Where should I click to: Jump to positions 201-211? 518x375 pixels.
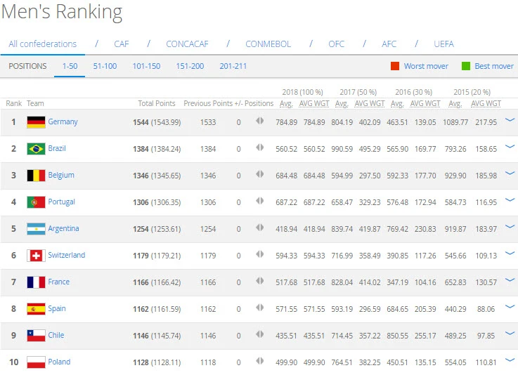click(233, 66)
